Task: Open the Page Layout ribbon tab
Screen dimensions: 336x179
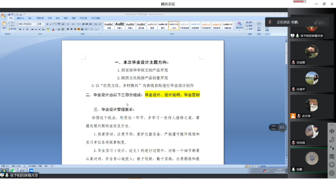Action: 40,18
